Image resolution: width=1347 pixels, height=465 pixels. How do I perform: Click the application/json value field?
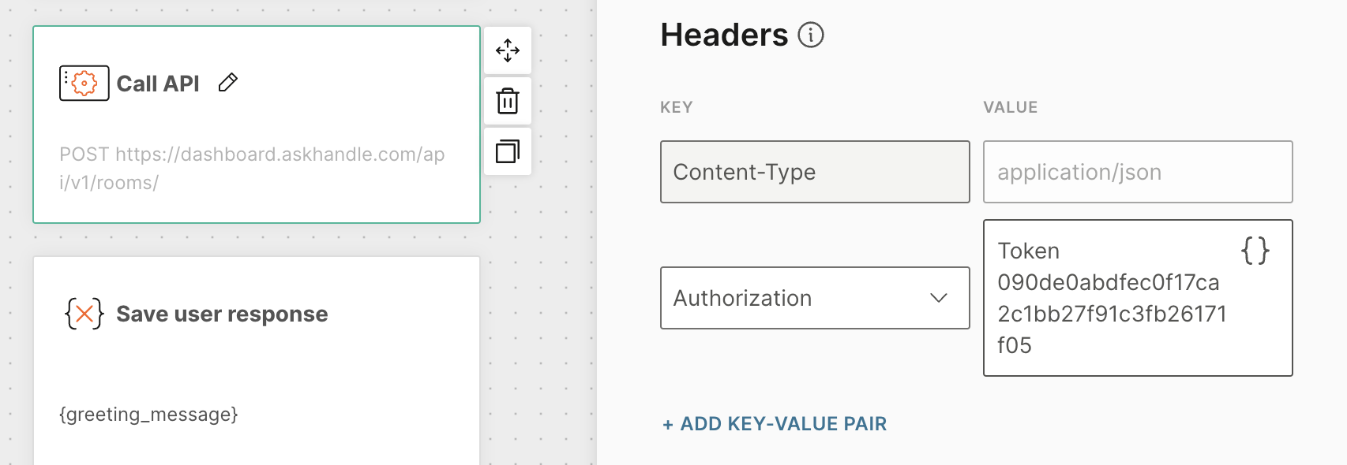click(1137, 172)
